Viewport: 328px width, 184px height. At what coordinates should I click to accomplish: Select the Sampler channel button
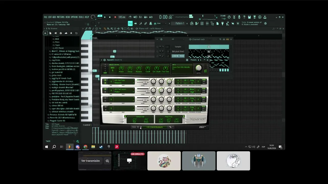point(178,47)
